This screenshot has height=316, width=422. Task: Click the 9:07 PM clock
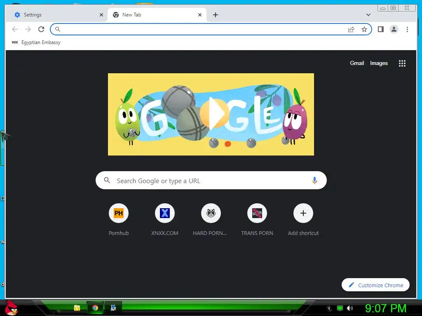coord(386,308)
